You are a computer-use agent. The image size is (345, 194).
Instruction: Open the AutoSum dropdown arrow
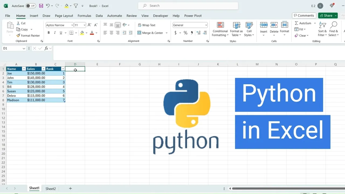315,23
